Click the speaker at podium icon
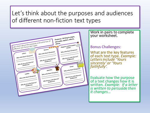Viewport: 150px width, 113px height. point(57,67)
